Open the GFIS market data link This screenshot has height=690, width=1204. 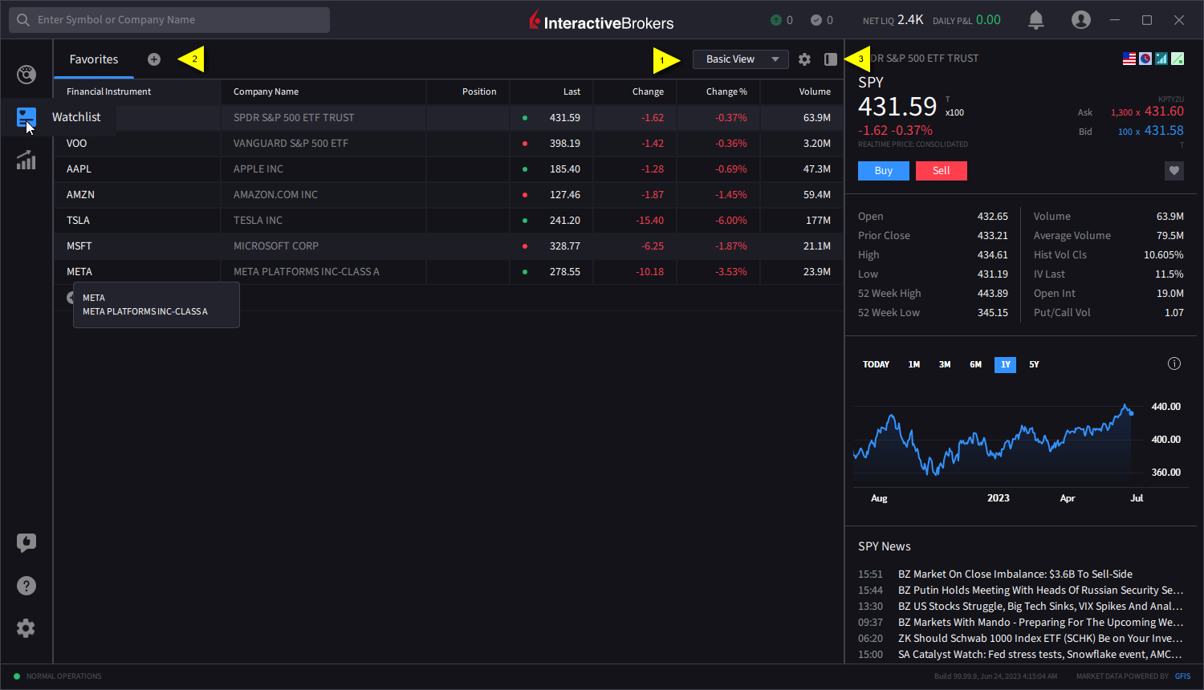click(1183, 676)
